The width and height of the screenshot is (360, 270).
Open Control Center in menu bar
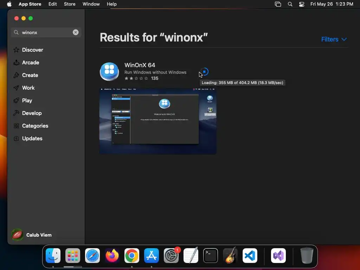tap(301, 4)
